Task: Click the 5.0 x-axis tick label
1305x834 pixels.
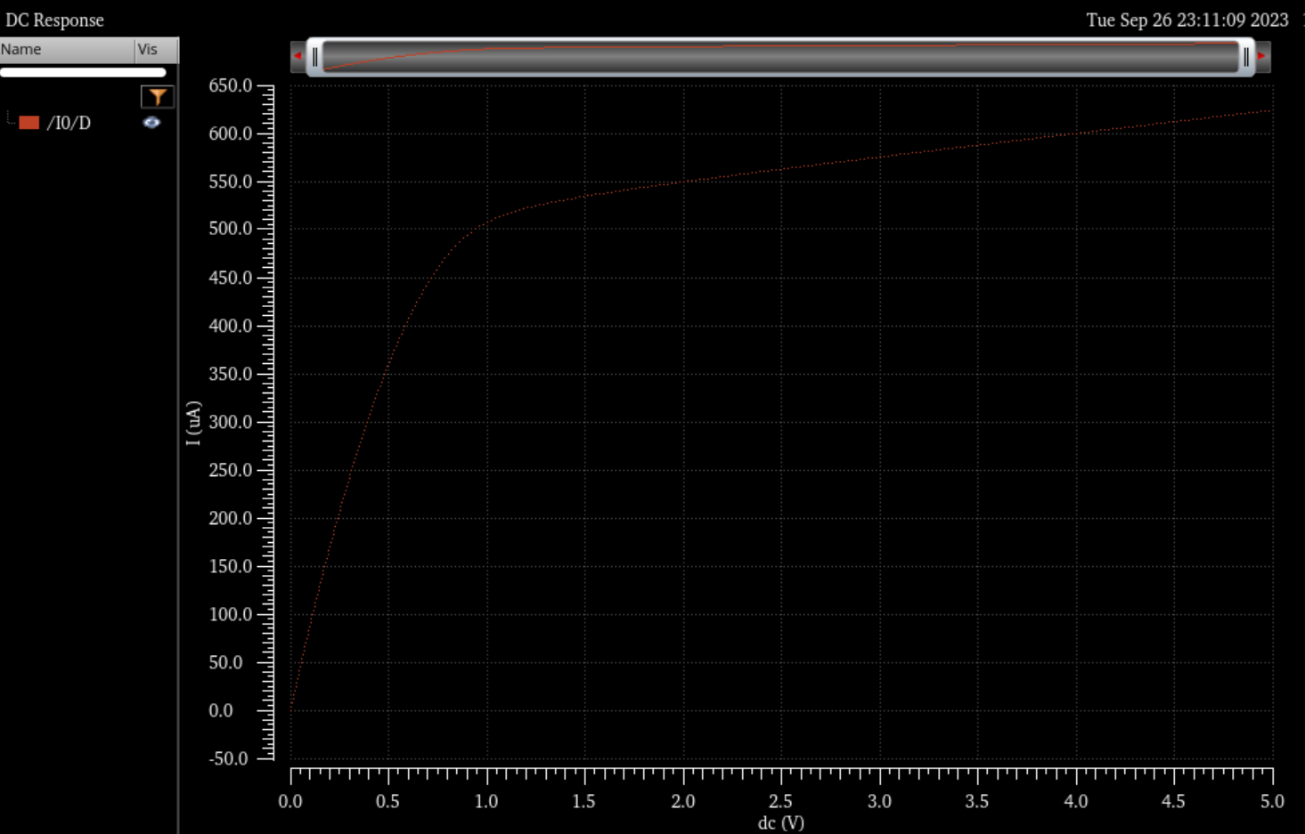Action: pos(1272,801)
